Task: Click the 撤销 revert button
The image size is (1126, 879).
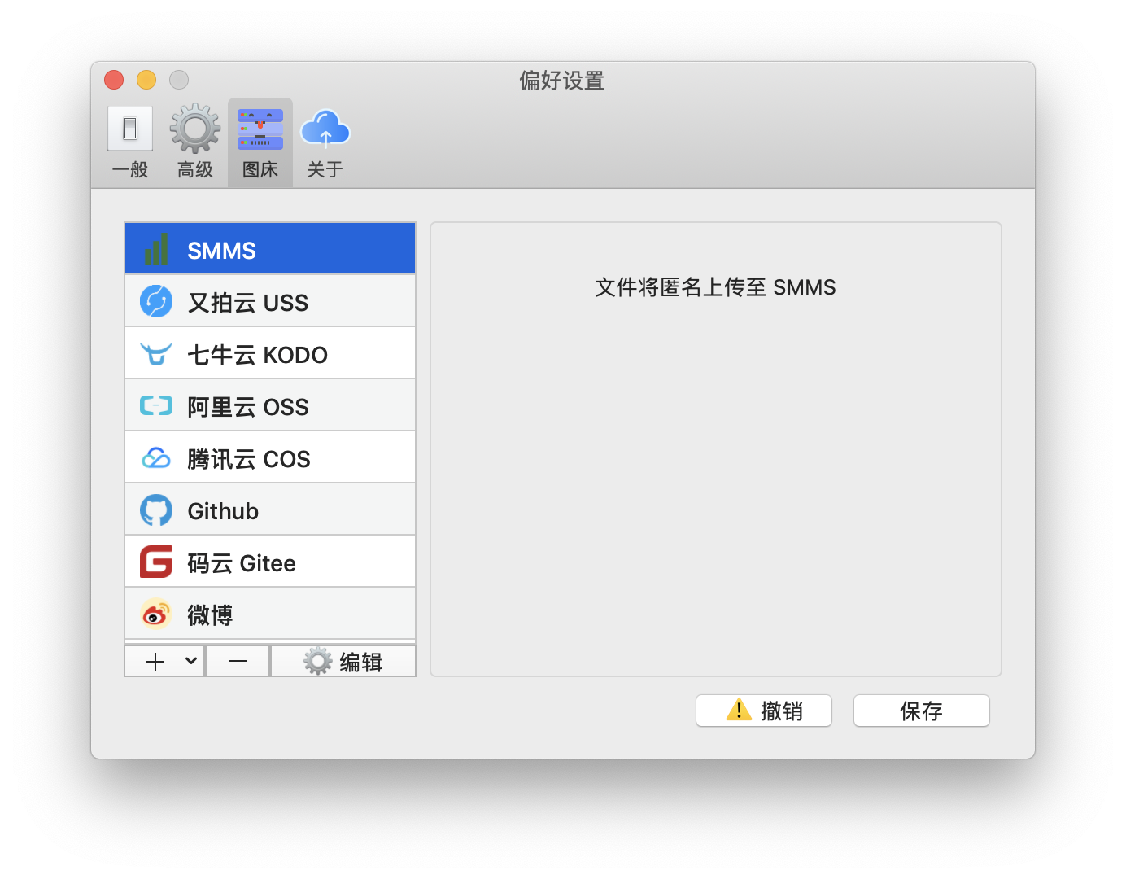Action: tap(764, 711)
